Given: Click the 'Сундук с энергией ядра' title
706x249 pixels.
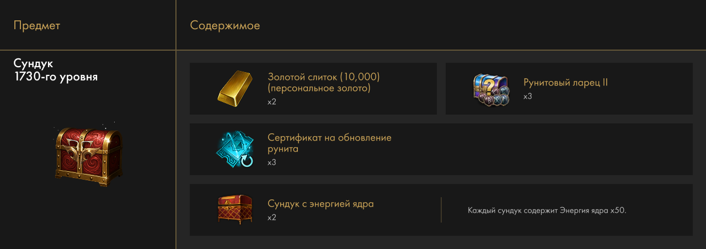Looking at the screenshot, I should coord(320,204).
